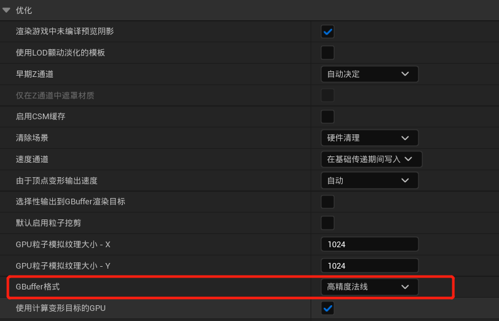Uncheck 渲染游戏中未编译预览阴影 checkbox
This screenshot has height=321, width=499.
pos(328,31)
